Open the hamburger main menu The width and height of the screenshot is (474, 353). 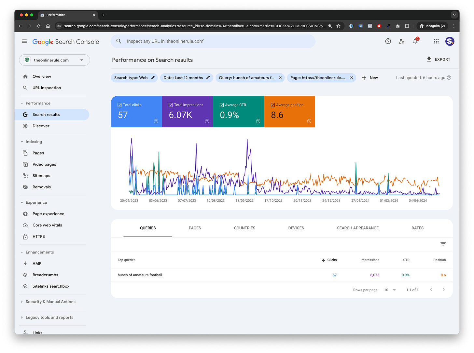[24, 41]
